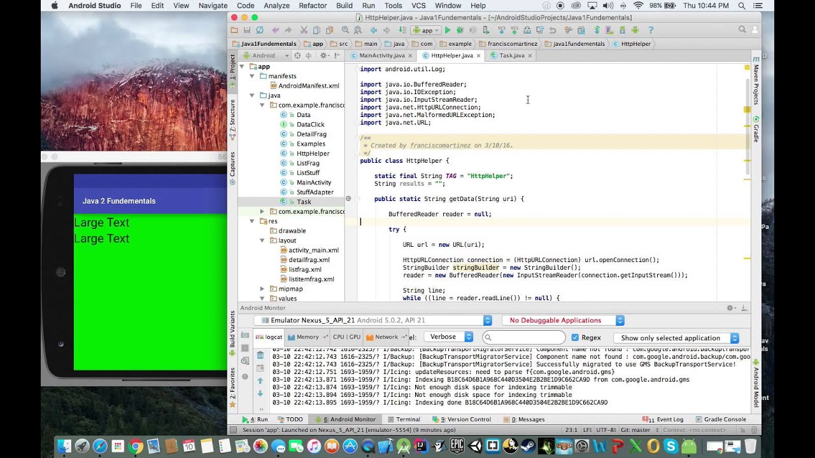Viewport: 815px width, 458px height.
Task: Toggle the Regex checkbox
Action: pyautogui.click(x=575, y=338)
